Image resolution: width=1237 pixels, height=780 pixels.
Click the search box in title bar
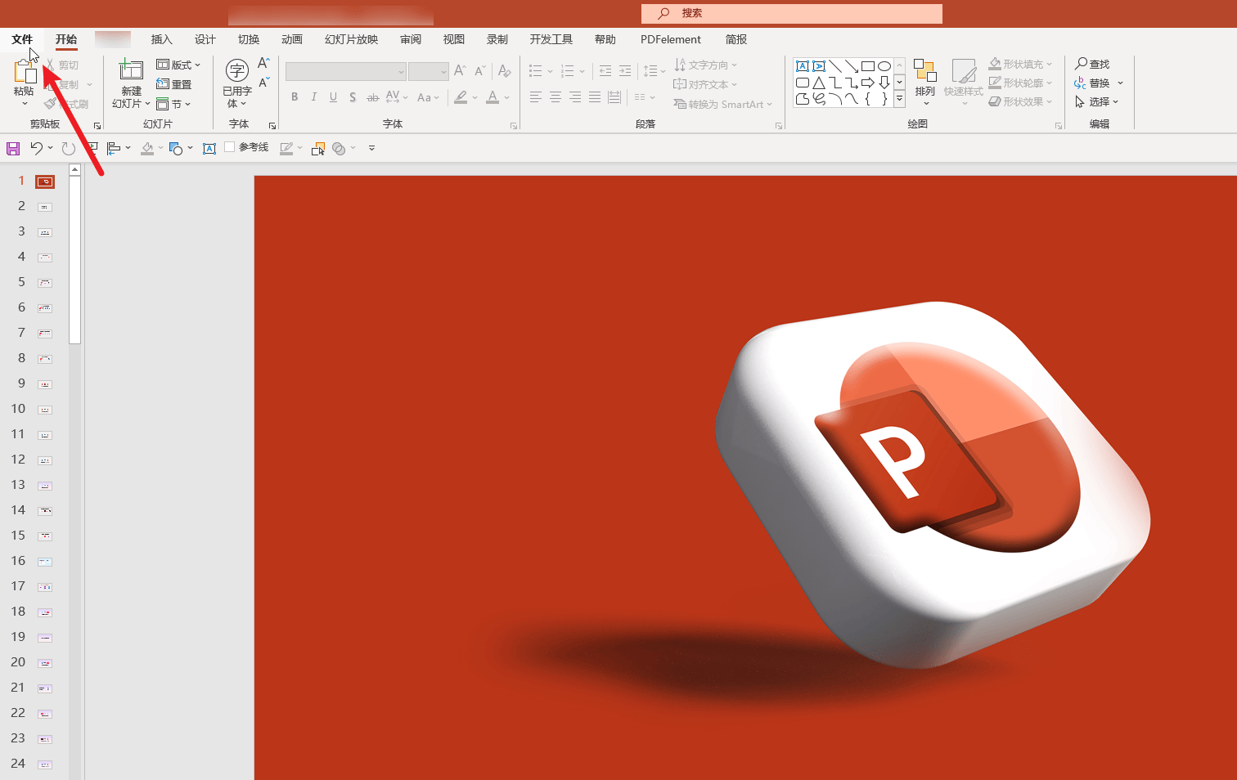tap(791, 13)
